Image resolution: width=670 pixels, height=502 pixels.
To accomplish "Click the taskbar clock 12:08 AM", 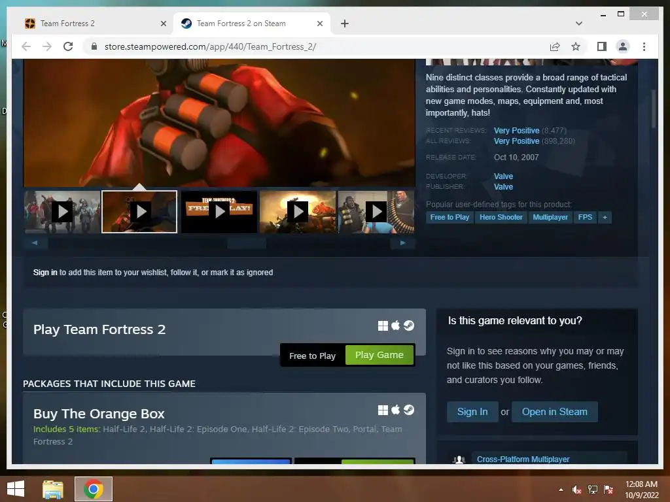I will click(x=641, y=484).
